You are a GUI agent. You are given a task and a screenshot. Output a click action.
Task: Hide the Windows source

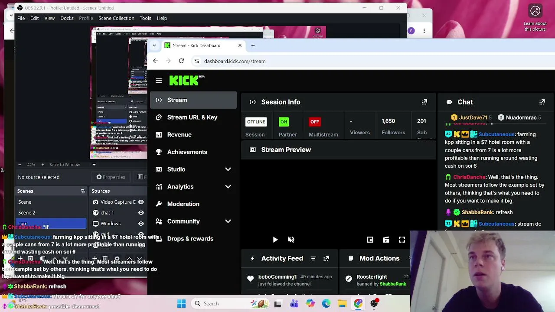pos(141,224)
